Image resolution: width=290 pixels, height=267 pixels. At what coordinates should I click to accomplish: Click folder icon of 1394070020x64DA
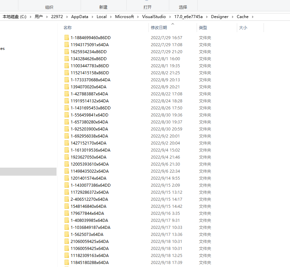pos(67,87)
